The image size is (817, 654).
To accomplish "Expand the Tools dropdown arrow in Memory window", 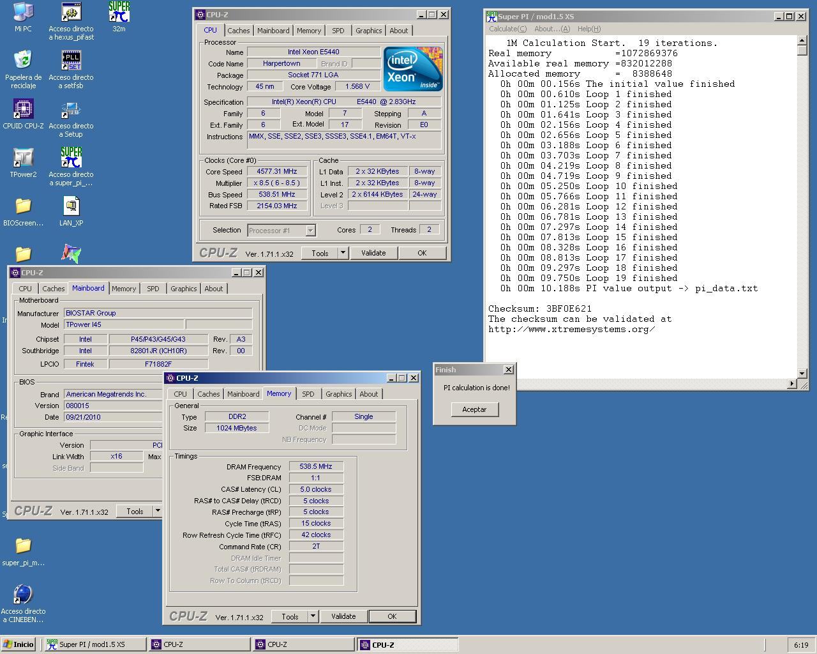I will (313, 616).
